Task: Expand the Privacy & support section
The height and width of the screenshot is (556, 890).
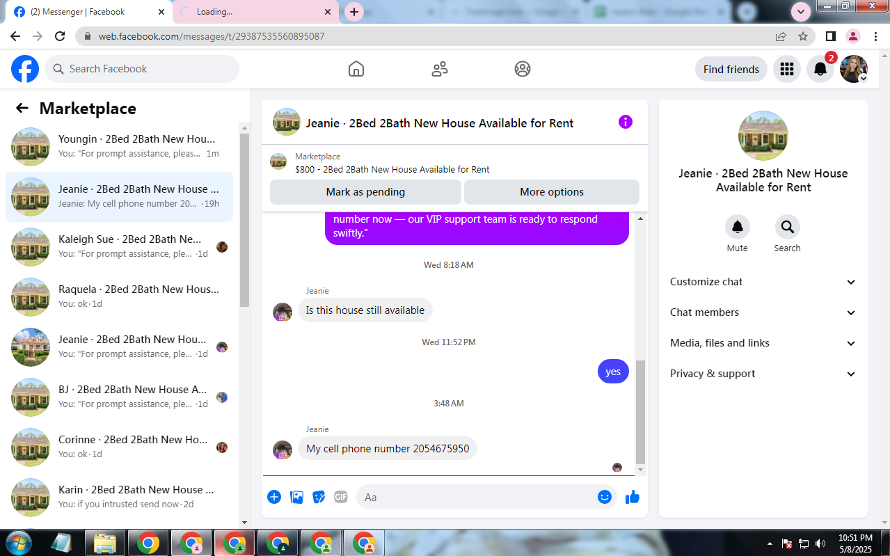Action: pyautogui.click(x=763, y=374)
